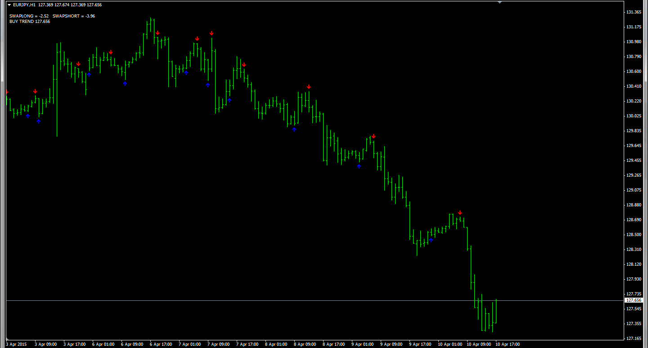Select the rightmost red arrow near 10 Apr
648x348 pixels.
click(x=460, y=212)
